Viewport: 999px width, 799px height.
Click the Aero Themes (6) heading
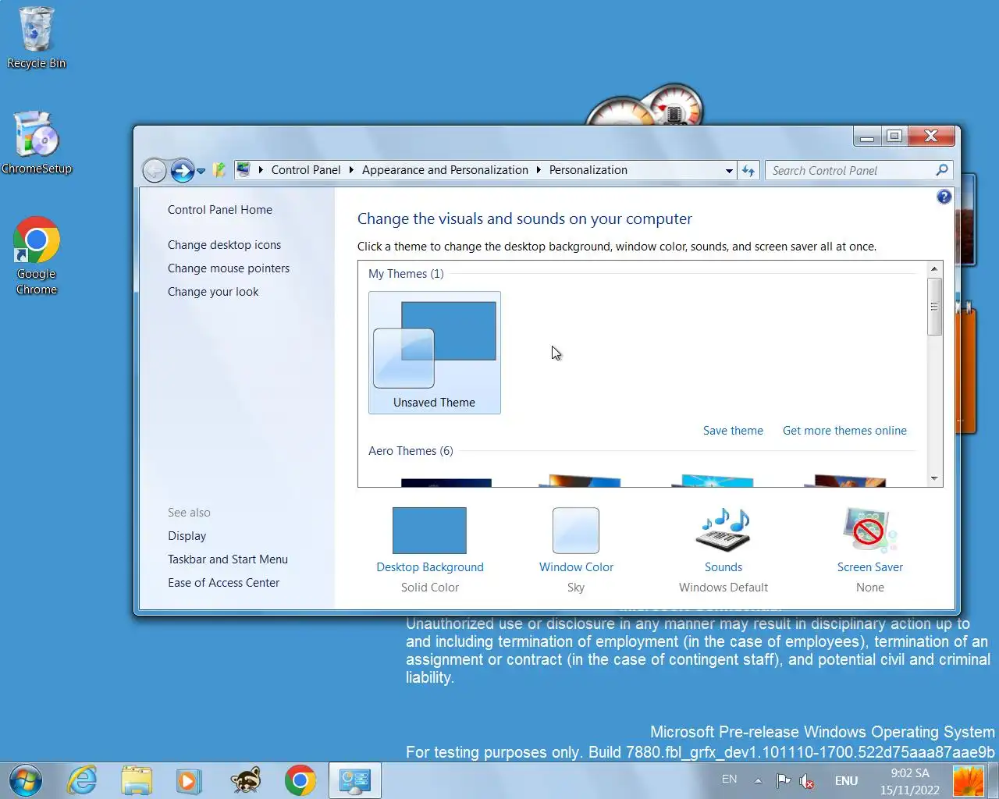tap(411, 451)
